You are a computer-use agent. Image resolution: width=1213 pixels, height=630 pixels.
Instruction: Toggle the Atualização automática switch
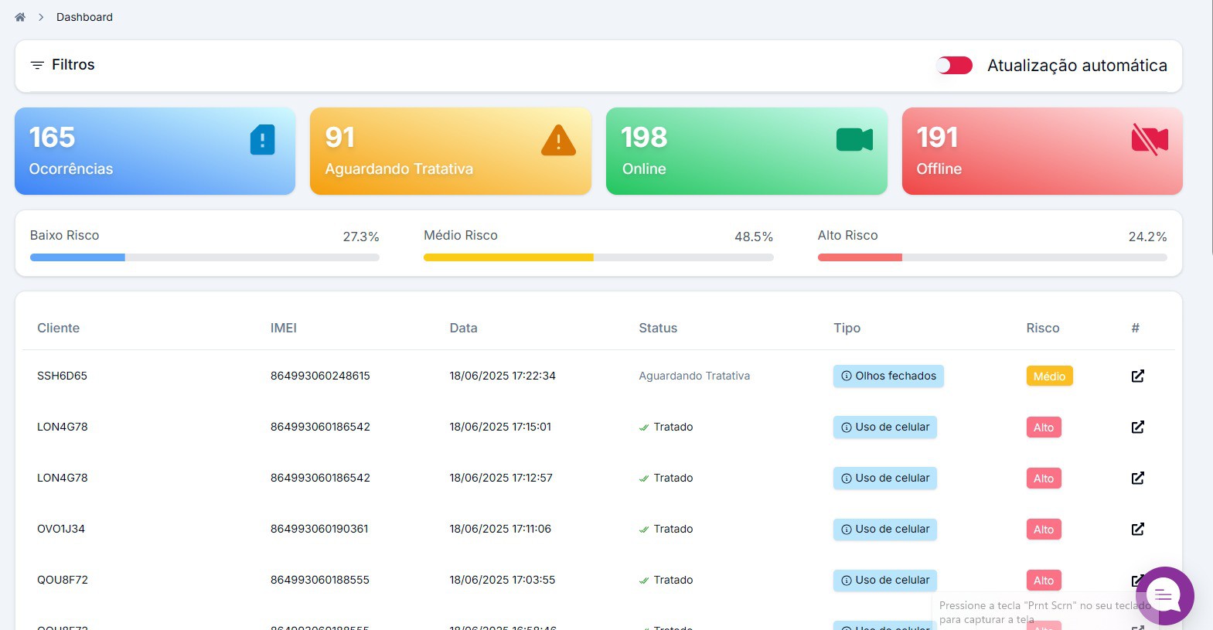coord(954,66)
